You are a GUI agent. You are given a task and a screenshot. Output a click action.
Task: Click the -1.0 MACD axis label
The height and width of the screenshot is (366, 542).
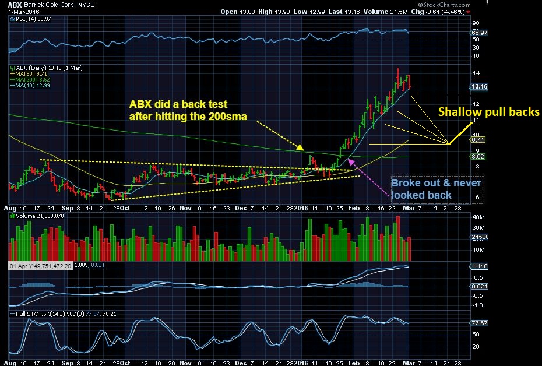(478, 305)
